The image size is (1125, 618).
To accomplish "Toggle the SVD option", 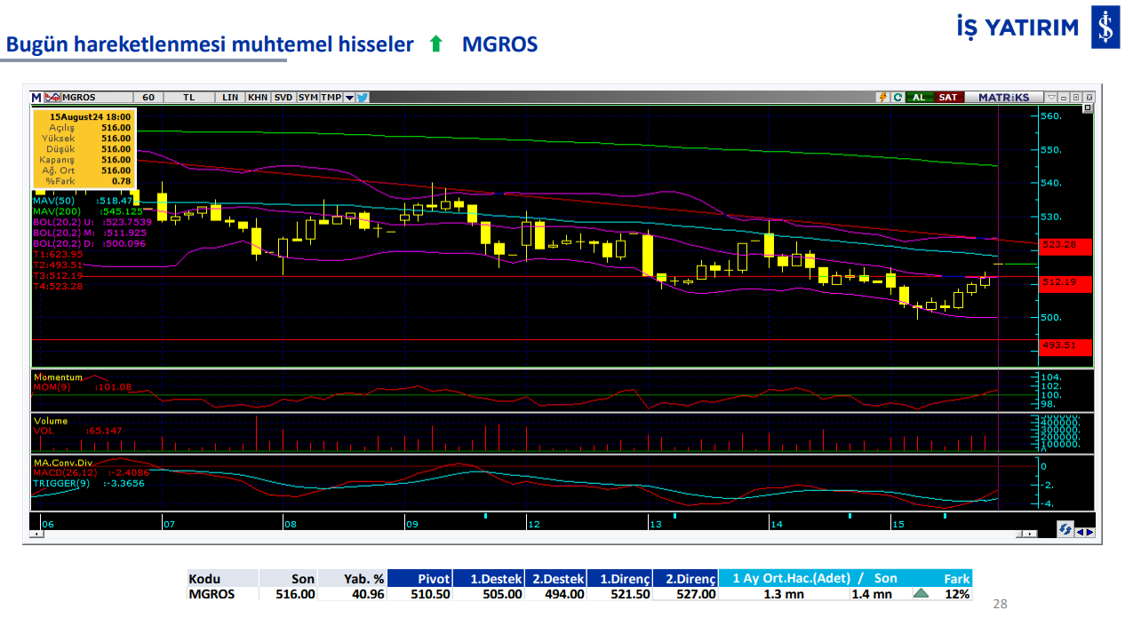I will pyautogui.click(x=283, y=97).
